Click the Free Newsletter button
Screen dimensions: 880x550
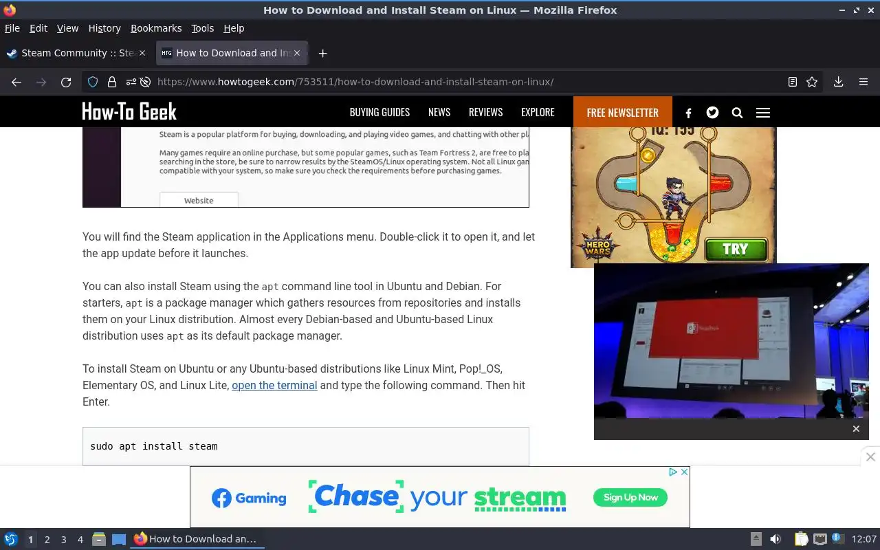(623, 112)
